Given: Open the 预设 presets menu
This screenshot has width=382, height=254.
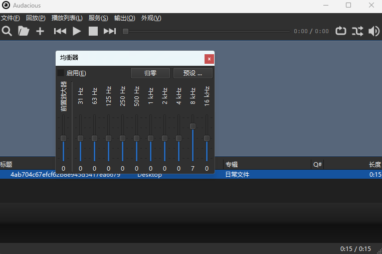Looking at the screenshot, I should (193, 73).
